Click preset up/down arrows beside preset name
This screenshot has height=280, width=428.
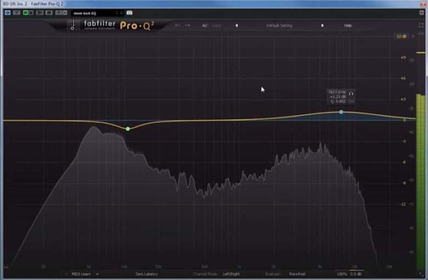pos(117,13)
